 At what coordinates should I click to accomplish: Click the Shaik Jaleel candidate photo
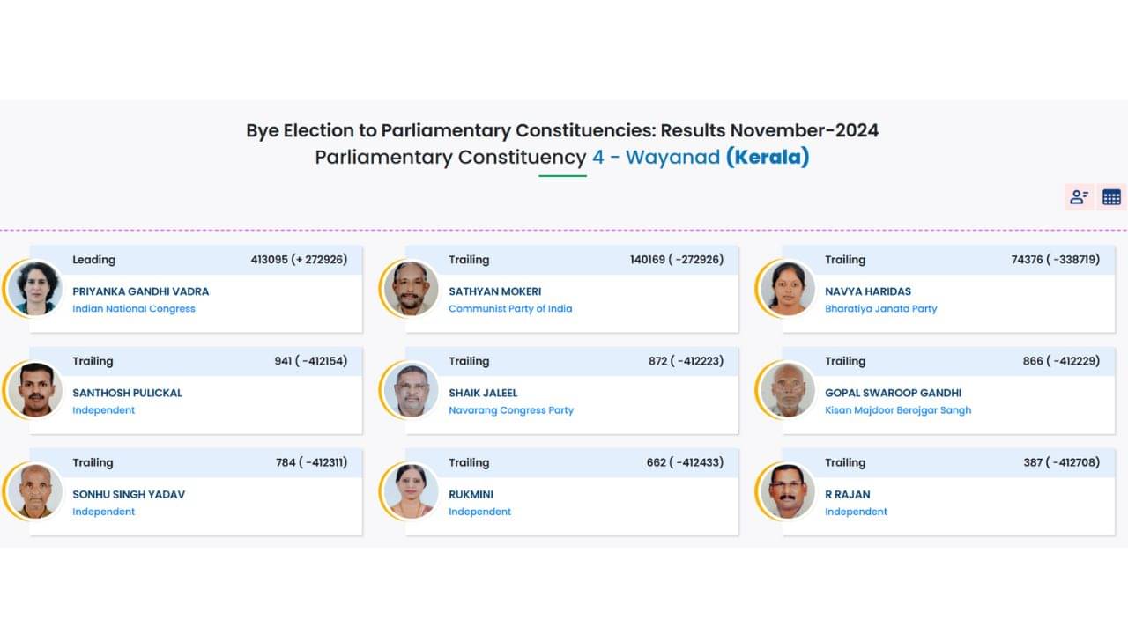[411, 389]
